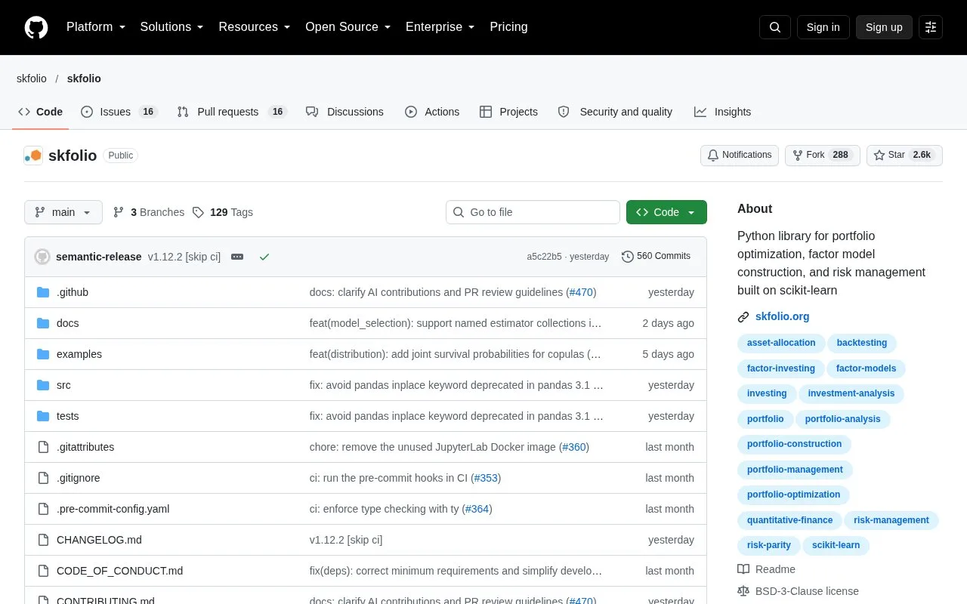The height and width of the screenshot is (604, 967).
Task: Click the .gitattributes file icon
Action: point(43,447)
